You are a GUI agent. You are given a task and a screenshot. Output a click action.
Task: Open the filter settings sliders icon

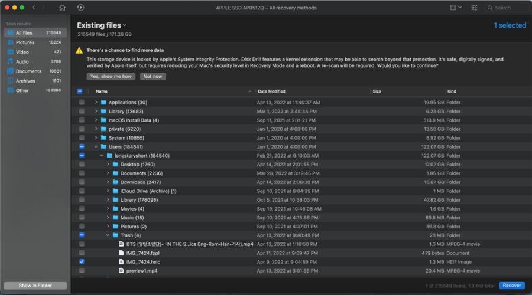[x=474, y=8]
